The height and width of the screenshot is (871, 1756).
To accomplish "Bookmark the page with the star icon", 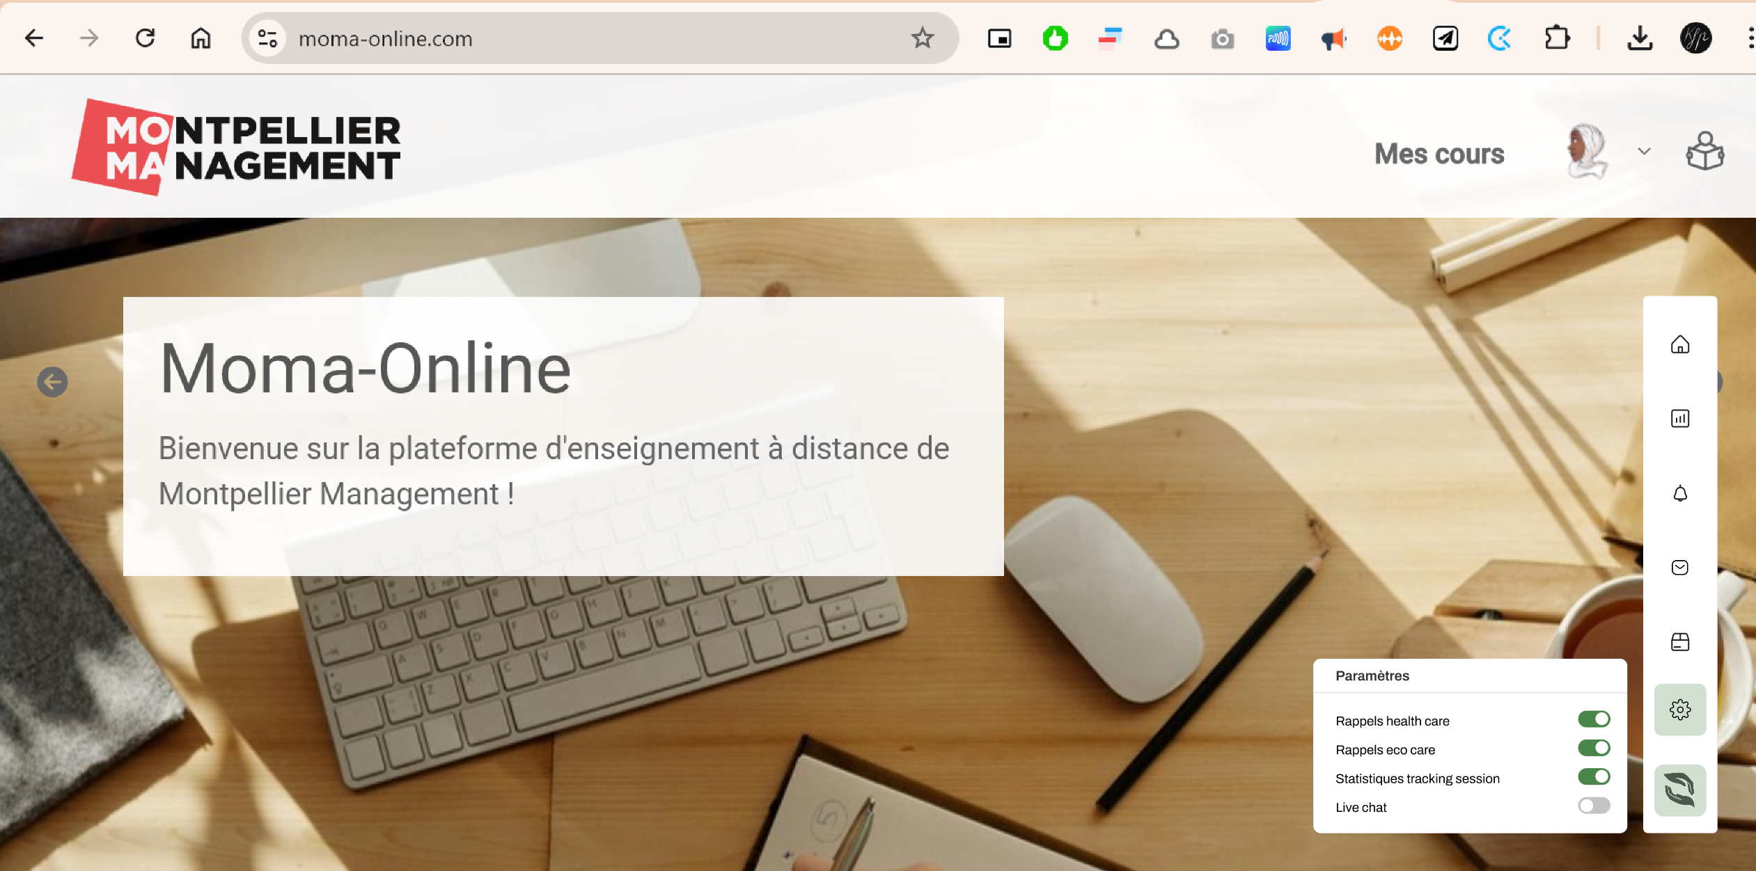I will (923, 38).
